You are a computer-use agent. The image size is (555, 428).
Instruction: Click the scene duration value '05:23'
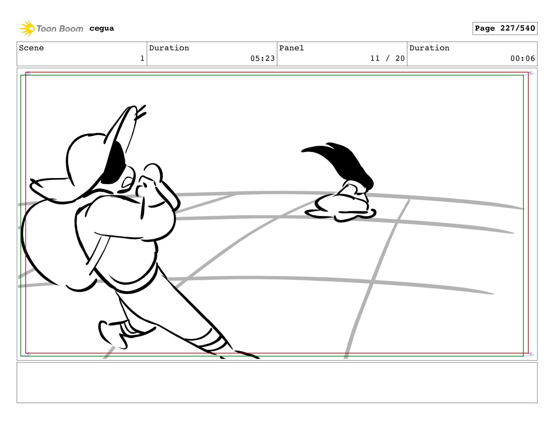[262, 58]
